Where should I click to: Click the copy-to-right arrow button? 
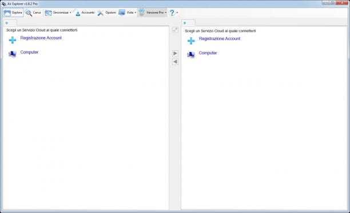point(175,54)
